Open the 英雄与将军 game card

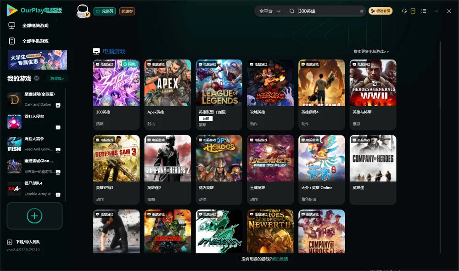tap(373, 95)
